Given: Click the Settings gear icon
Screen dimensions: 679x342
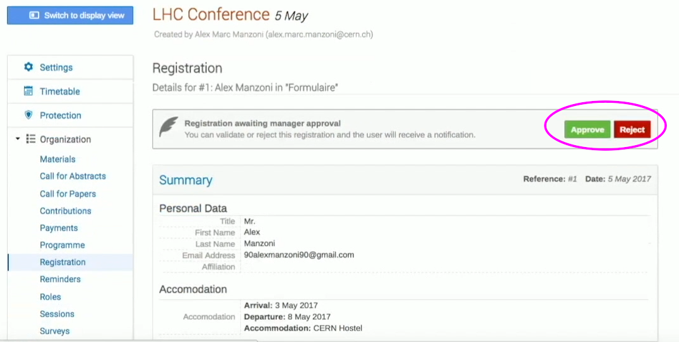Looking at the screenshot, I should pos(28,67).
